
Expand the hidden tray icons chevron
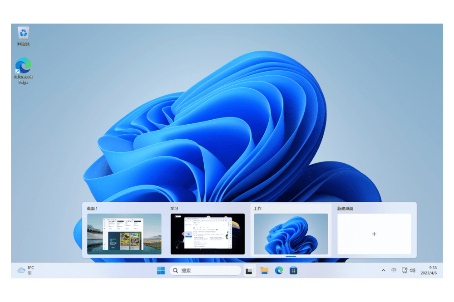[x=383, y=271]
